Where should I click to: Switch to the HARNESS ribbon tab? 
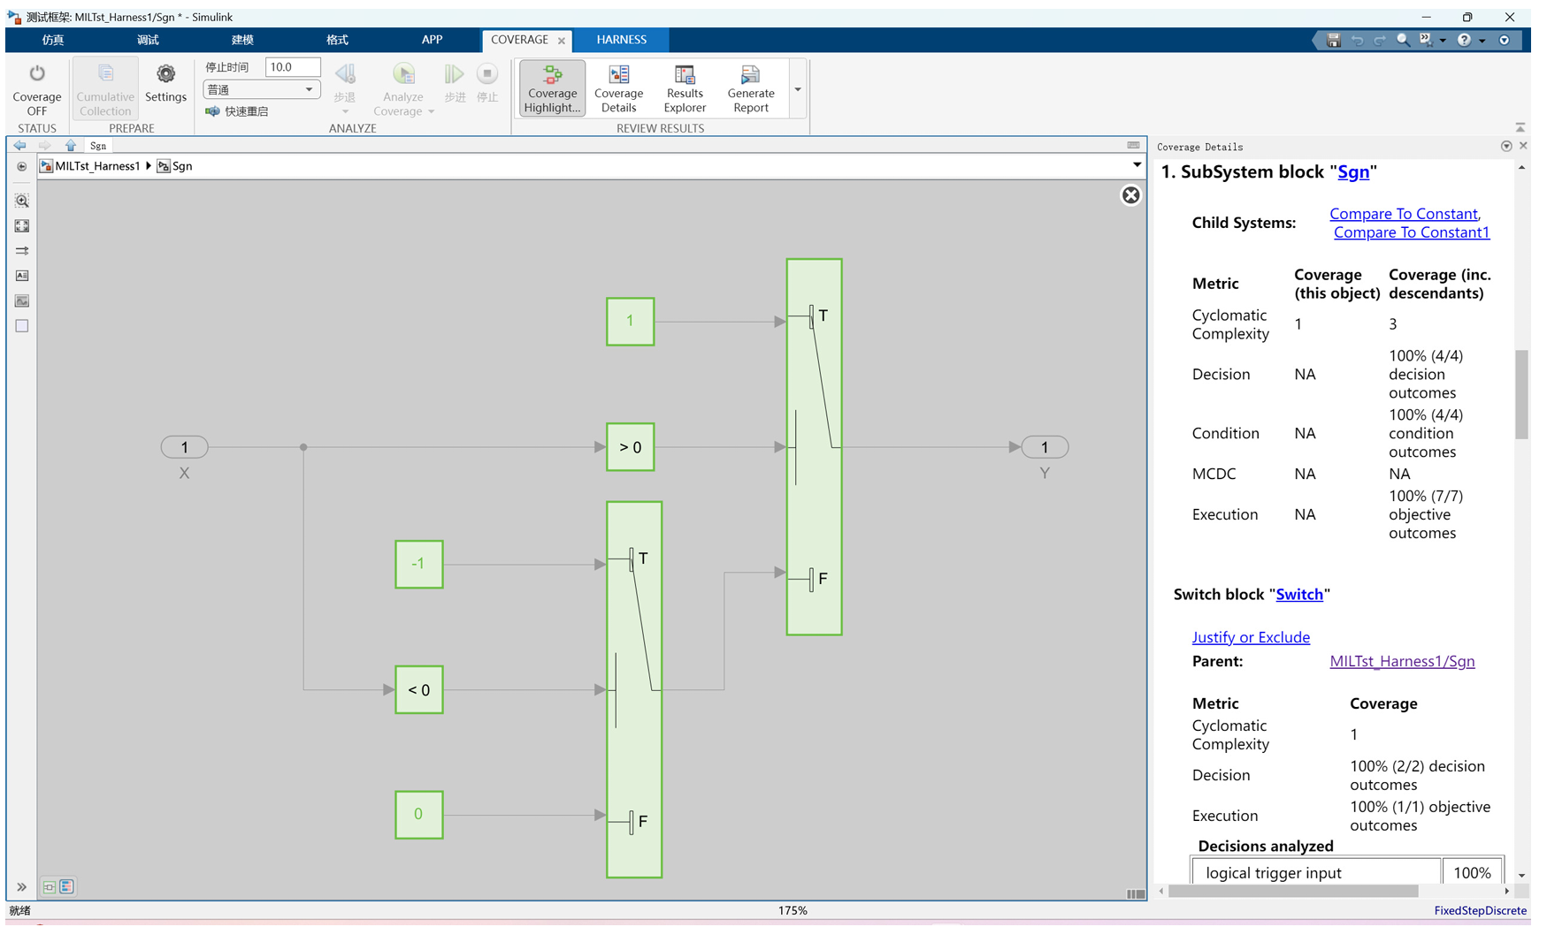[x=621, y=40]
